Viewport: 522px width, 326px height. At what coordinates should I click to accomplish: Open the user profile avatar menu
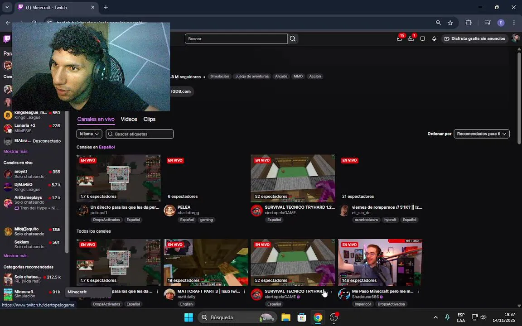pyautogui.click(x=515, y=38)
